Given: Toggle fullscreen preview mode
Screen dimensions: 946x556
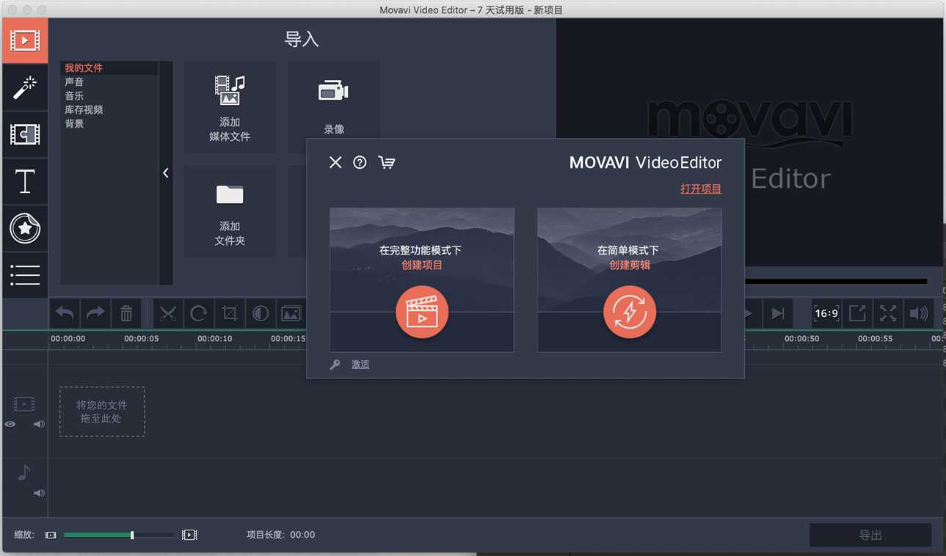Looking at the screenshot, I should click(x=888, y=314).
